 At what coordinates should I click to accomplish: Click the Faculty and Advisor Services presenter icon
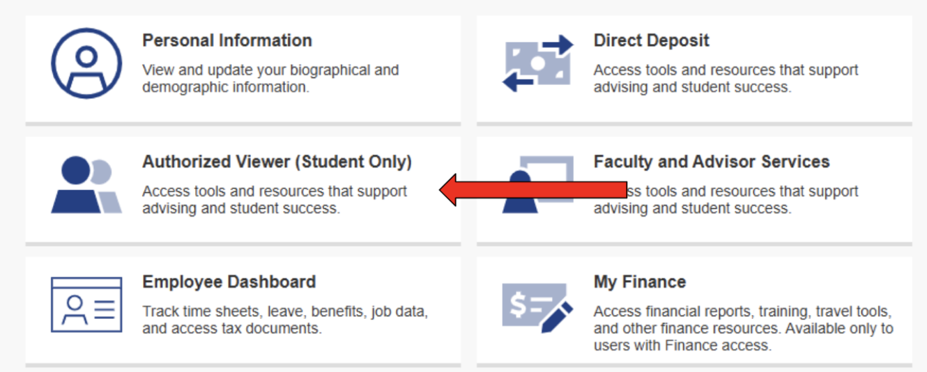[x=537, y=185]
